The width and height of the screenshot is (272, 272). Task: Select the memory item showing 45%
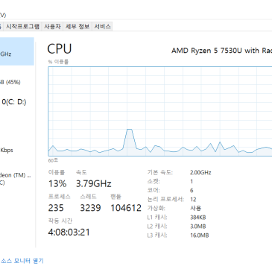16,82
